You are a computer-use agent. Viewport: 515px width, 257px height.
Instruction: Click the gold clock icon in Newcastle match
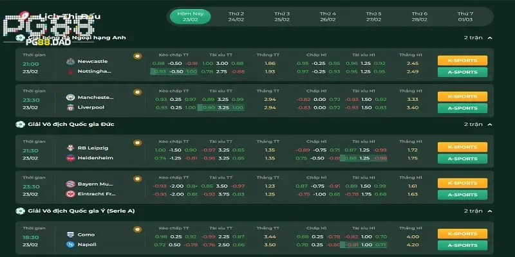coord(137,56)
